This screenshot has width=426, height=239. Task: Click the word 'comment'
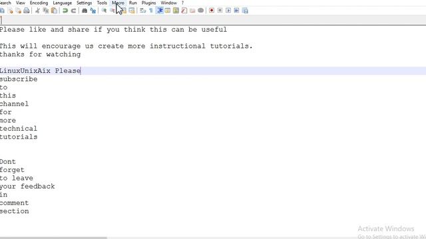click(14, 203)
